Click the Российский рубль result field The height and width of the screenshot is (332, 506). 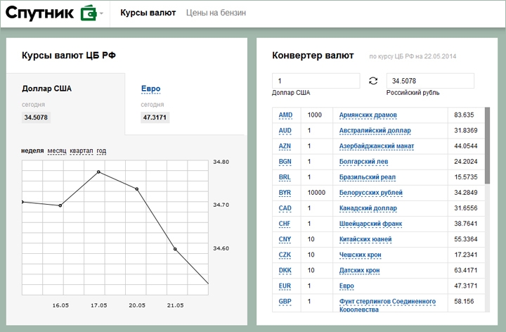click(x=429, y=81)
